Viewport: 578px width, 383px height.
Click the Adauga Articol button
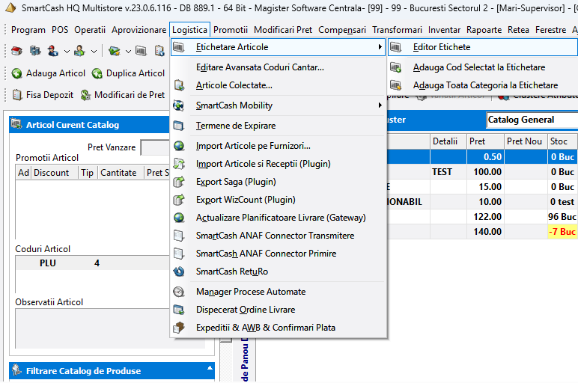pyautogui.click(x=48, y=73)
